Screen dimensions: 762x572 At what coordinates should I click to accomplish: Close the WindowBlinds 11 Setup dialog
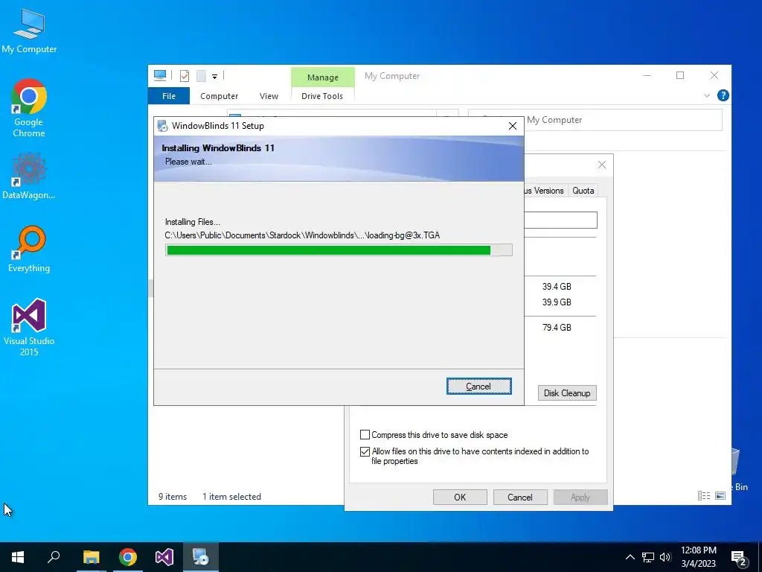pos(512,126)
